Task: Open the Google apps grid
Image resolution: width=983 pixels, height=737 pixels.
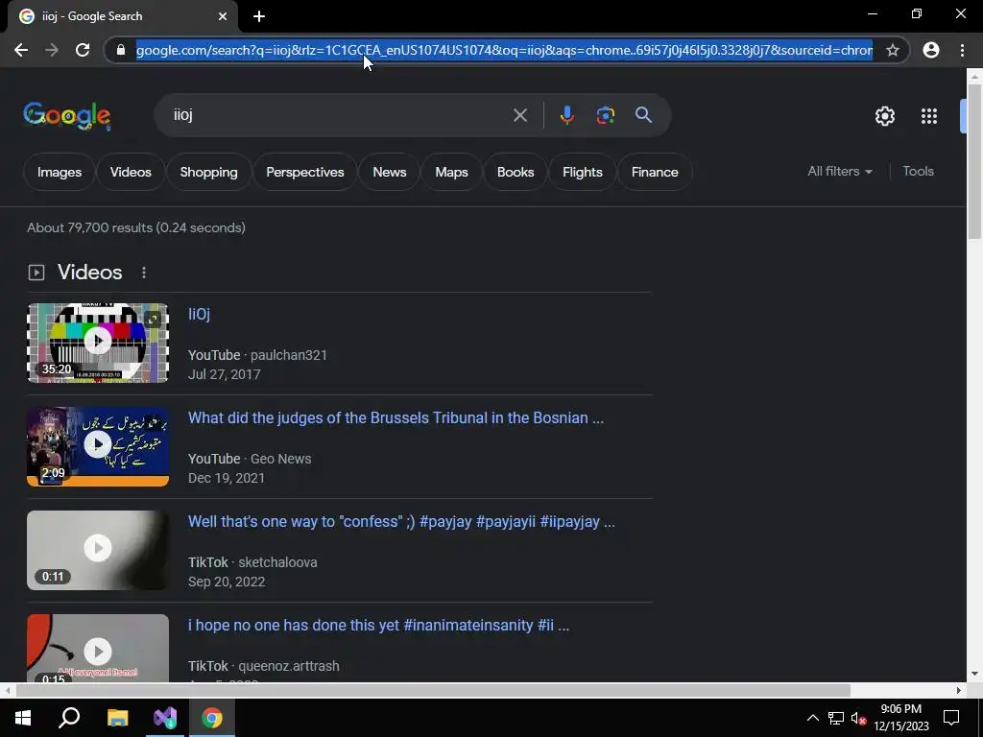Action: pyautogui.click(x=929, y=116)
